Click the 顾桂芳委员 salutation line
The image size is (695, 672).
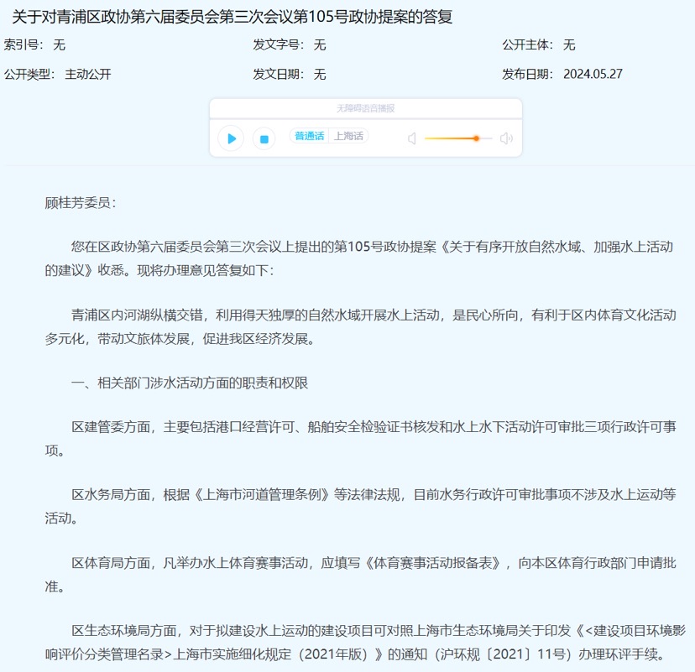coord(81,202)
